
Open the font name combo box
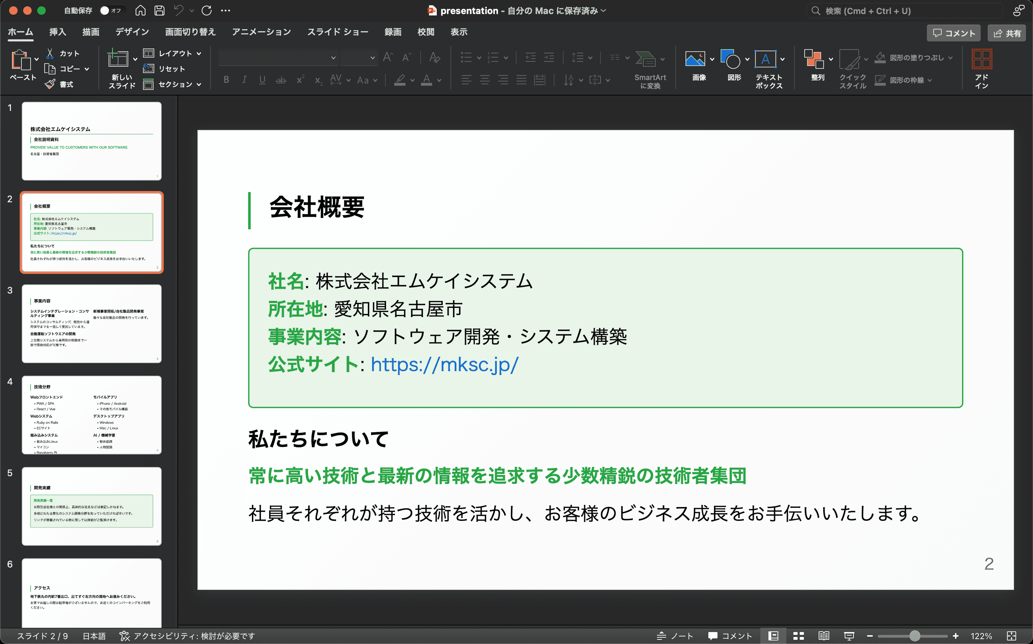pos(278,58)
